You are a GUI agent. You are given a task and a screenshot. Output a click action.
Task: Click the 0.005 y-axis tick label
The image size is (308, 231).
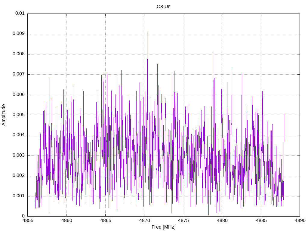[18, 115]
